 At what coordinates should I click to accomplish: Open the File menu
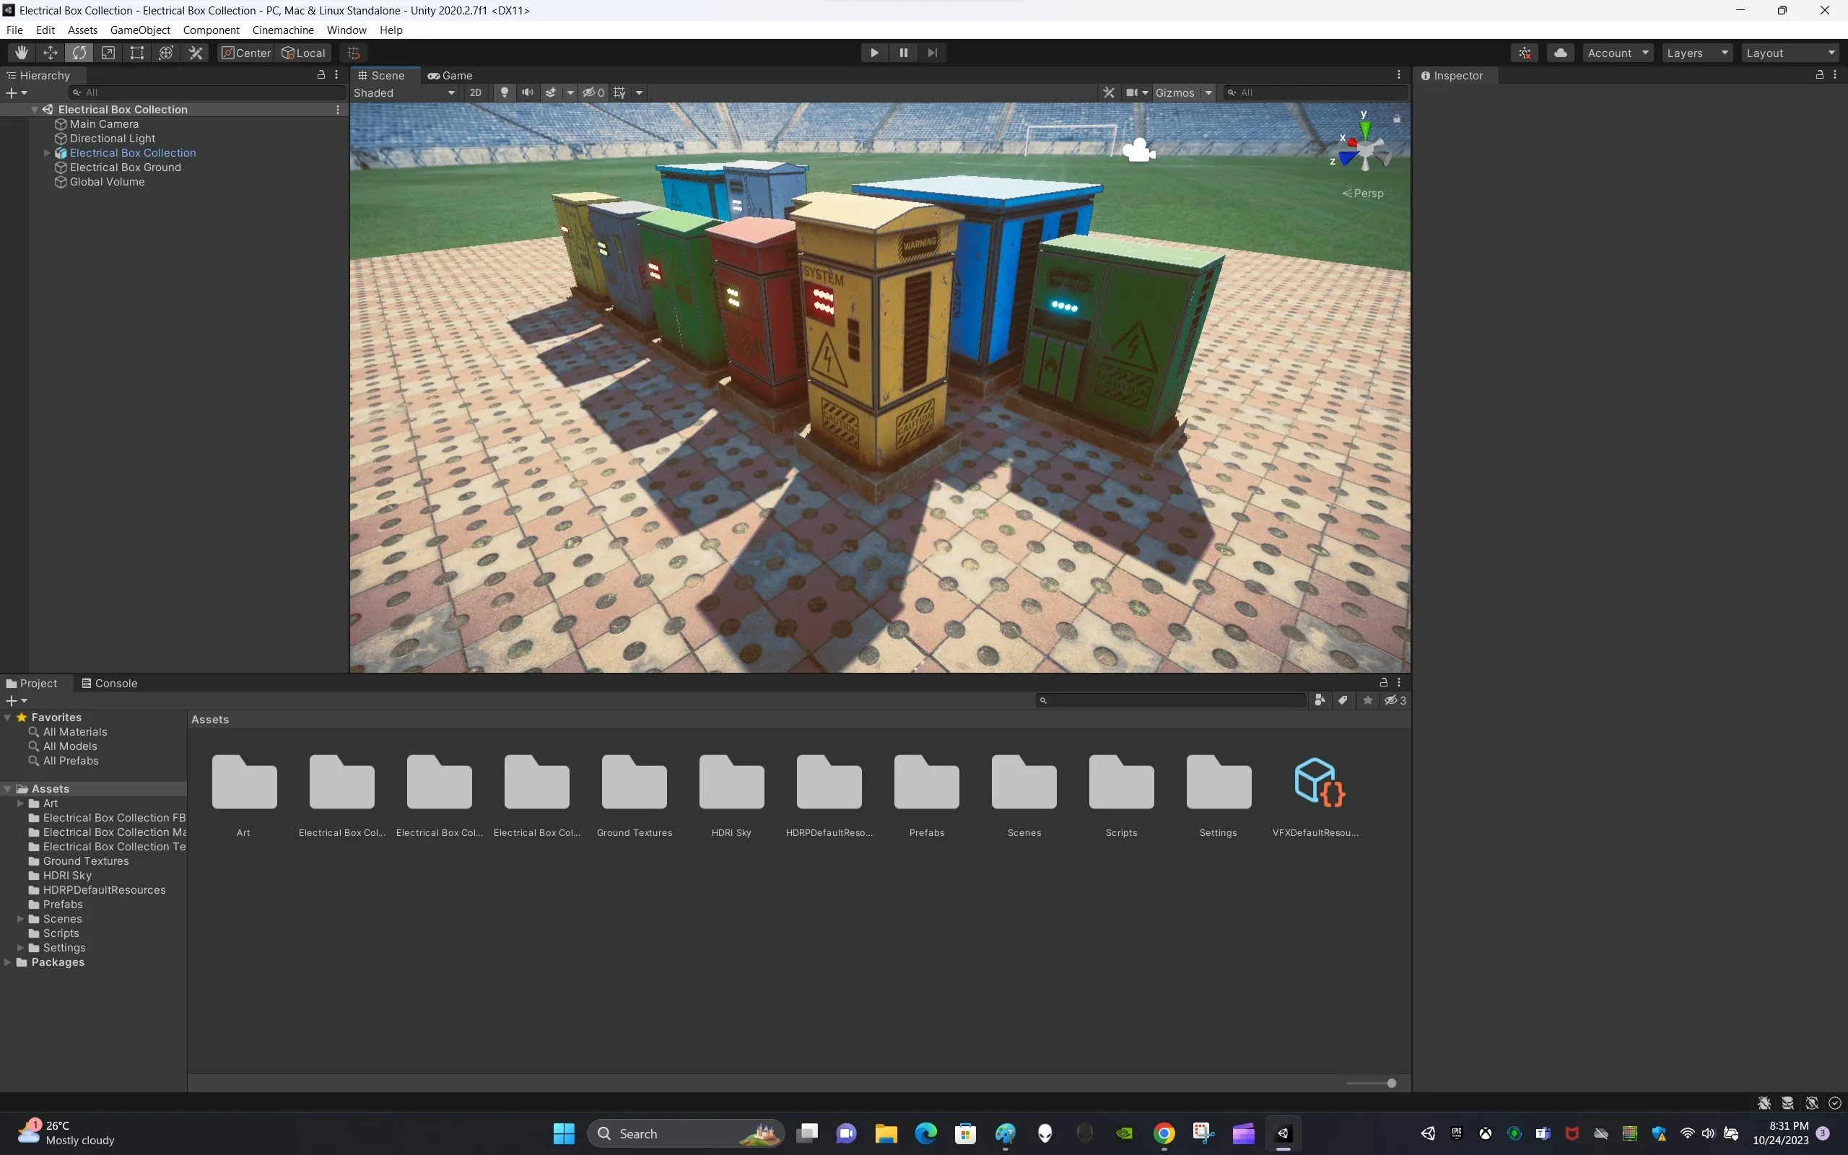[x=14, y=30]
